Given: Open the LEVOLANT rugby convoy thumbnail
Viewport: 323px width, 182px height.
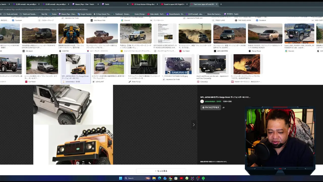Looking at the screenshot, I should click(x=109, y=64).
